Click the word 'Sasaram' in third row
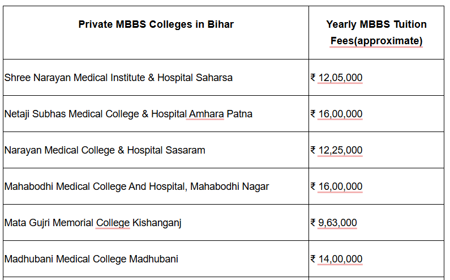Viewport: 450px width, 280px height. click(186, 150)
